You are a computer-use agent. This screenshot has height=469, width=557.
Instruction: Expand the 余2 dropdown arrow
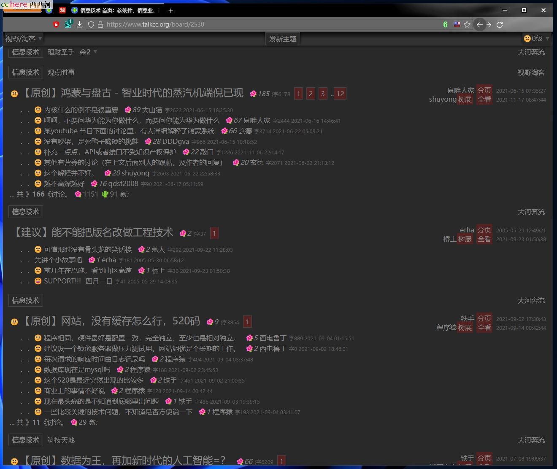tap(95, 52)
